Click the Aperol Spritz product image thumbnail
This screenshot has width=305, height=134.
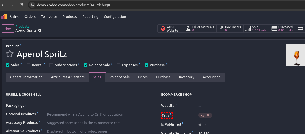296,55
